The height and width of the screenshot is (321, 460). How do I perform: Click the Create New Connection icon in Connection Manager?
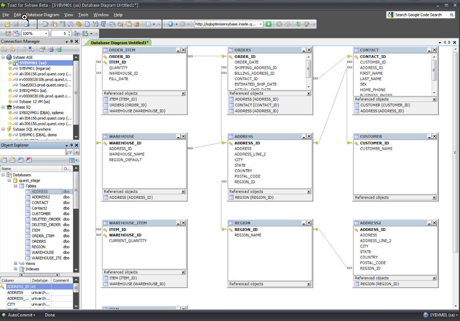[x=5, y=49]
